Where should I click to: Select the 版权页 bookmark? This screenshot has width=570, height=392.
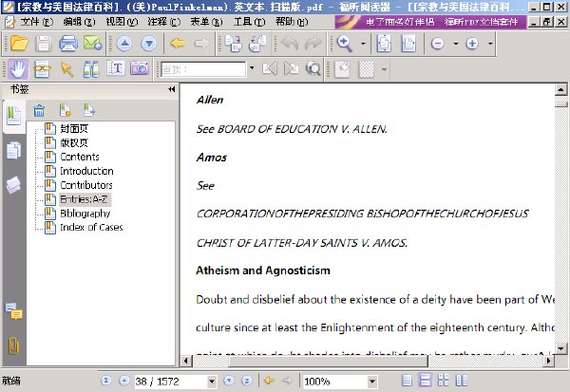[x=74, y=142]
